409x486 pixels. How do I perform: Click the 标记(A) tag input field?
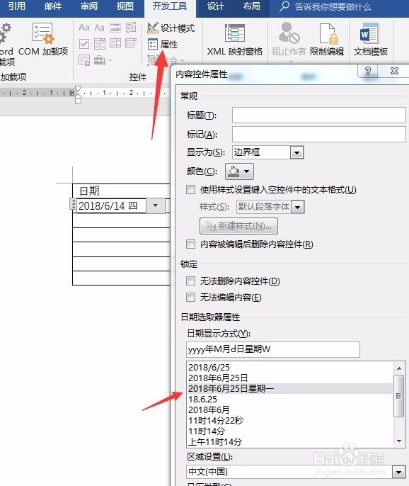tap(319, 134)
